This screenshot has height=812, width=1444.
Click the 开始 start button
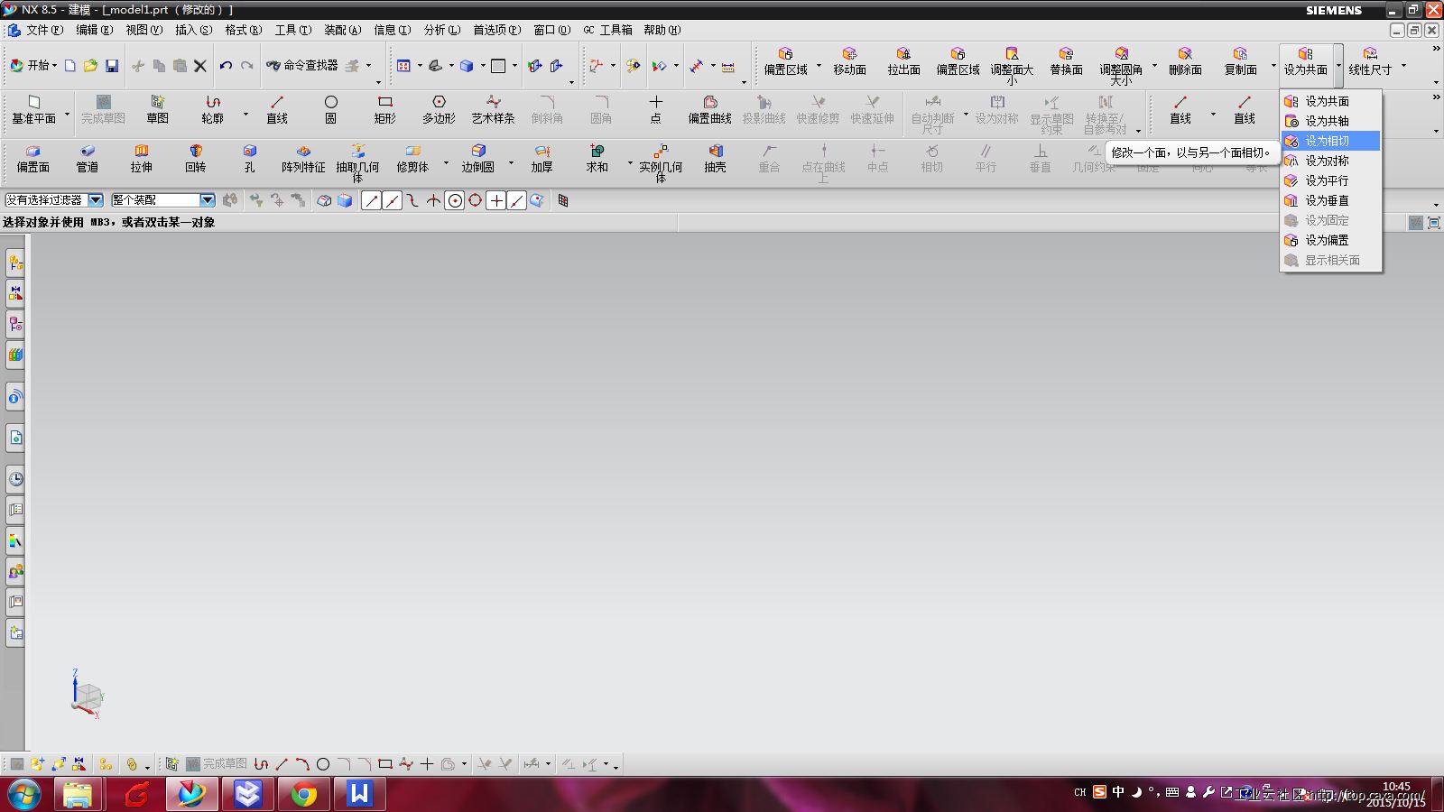(x=32, y=66)
